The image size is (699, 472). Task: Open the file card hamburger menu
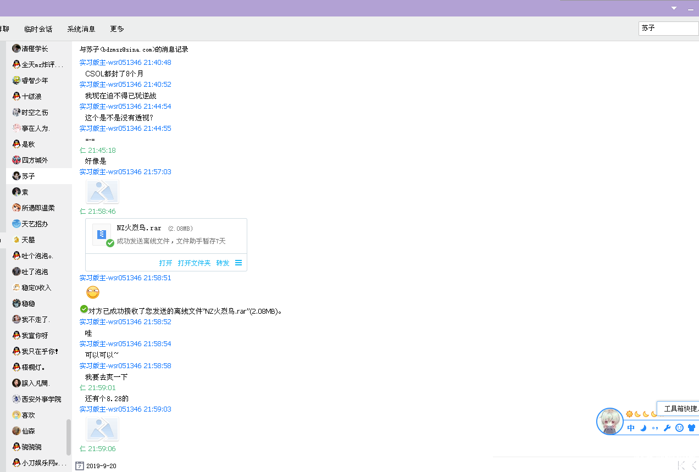point(238,263)
